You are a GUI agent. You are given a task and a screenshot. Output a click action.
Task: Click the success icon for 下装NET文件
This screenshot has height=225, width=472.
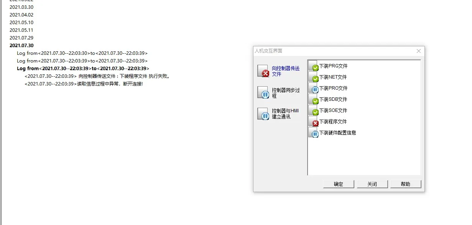click(x=314, y=77)
